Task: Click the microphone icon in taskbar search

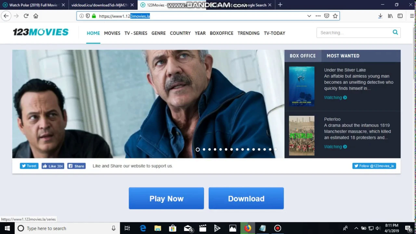Action: coord(113,228)
